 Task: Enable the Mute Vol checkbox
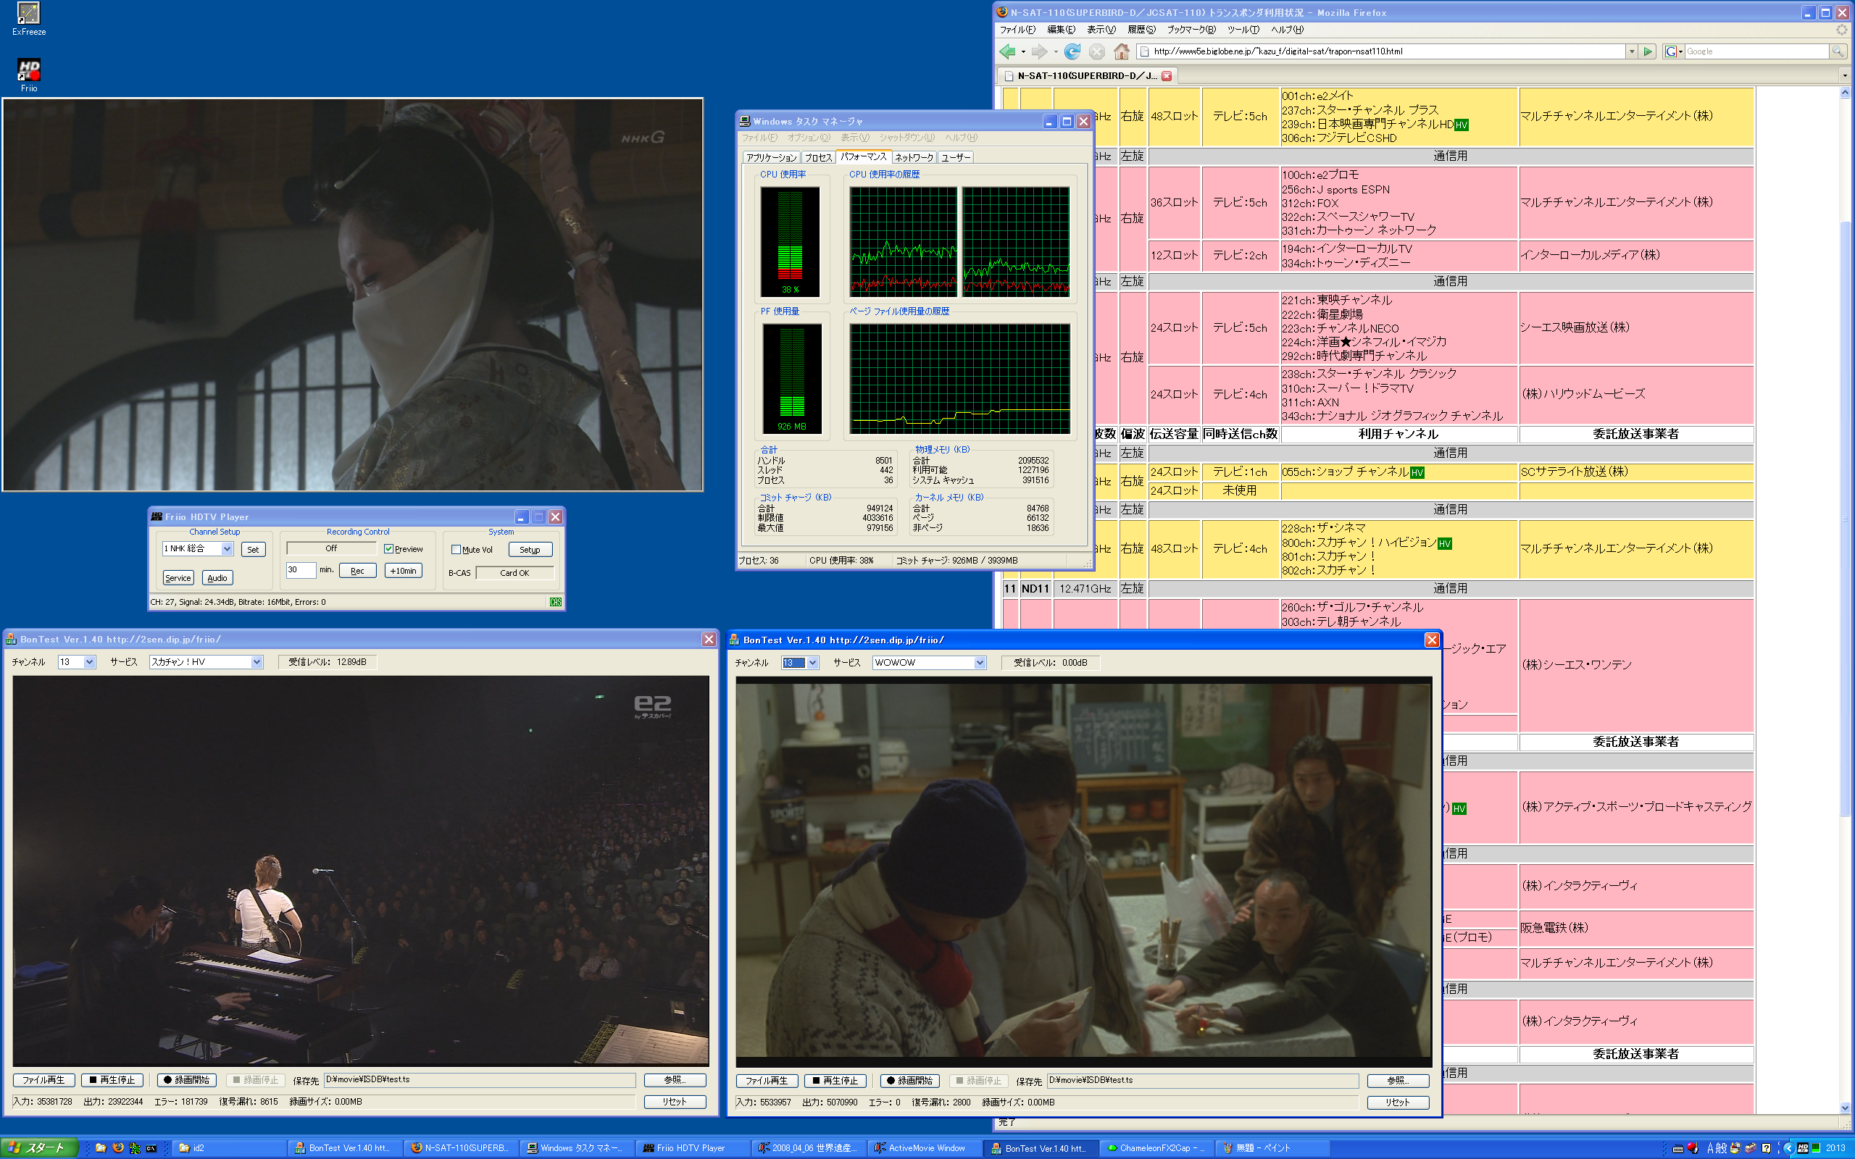[456, 550]
